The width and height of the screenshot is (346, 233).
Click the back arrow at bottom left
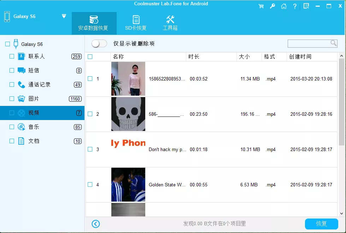[x=95, y=224]
